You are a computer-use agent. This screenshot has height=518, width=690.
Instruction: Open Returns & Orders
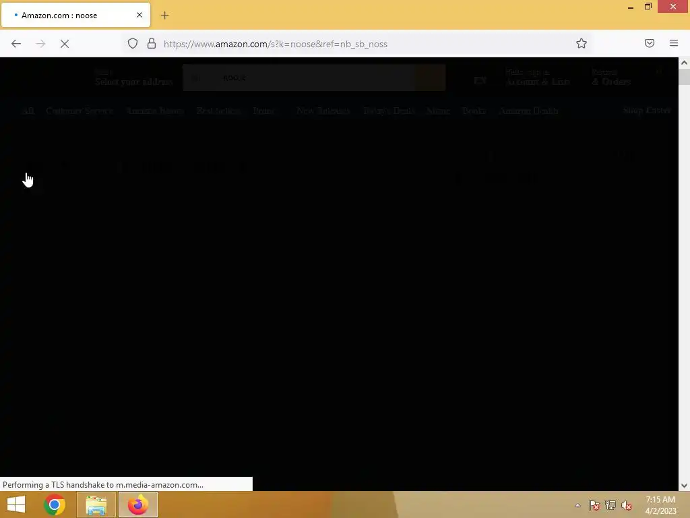611,78
